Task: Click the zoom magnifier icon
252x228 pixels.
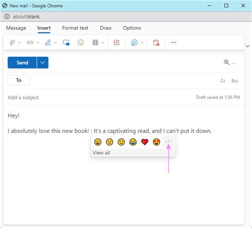Action: coord(227,63)
